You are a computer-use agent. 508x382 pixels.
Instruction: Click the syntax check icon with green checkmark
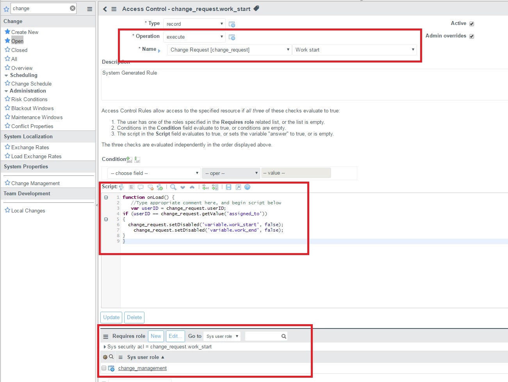pyautogui.click(x=160, y=187)
